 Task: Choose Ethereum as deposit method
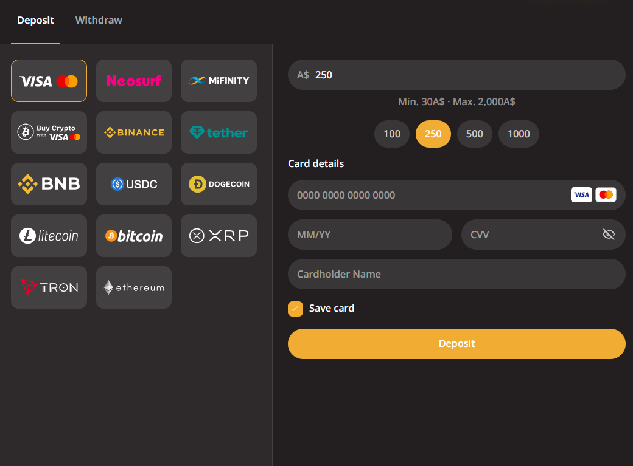[x=134, y=287]
